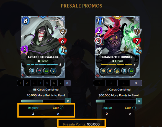Select level 5 for Arcane Skinwalker

[47, 83]
